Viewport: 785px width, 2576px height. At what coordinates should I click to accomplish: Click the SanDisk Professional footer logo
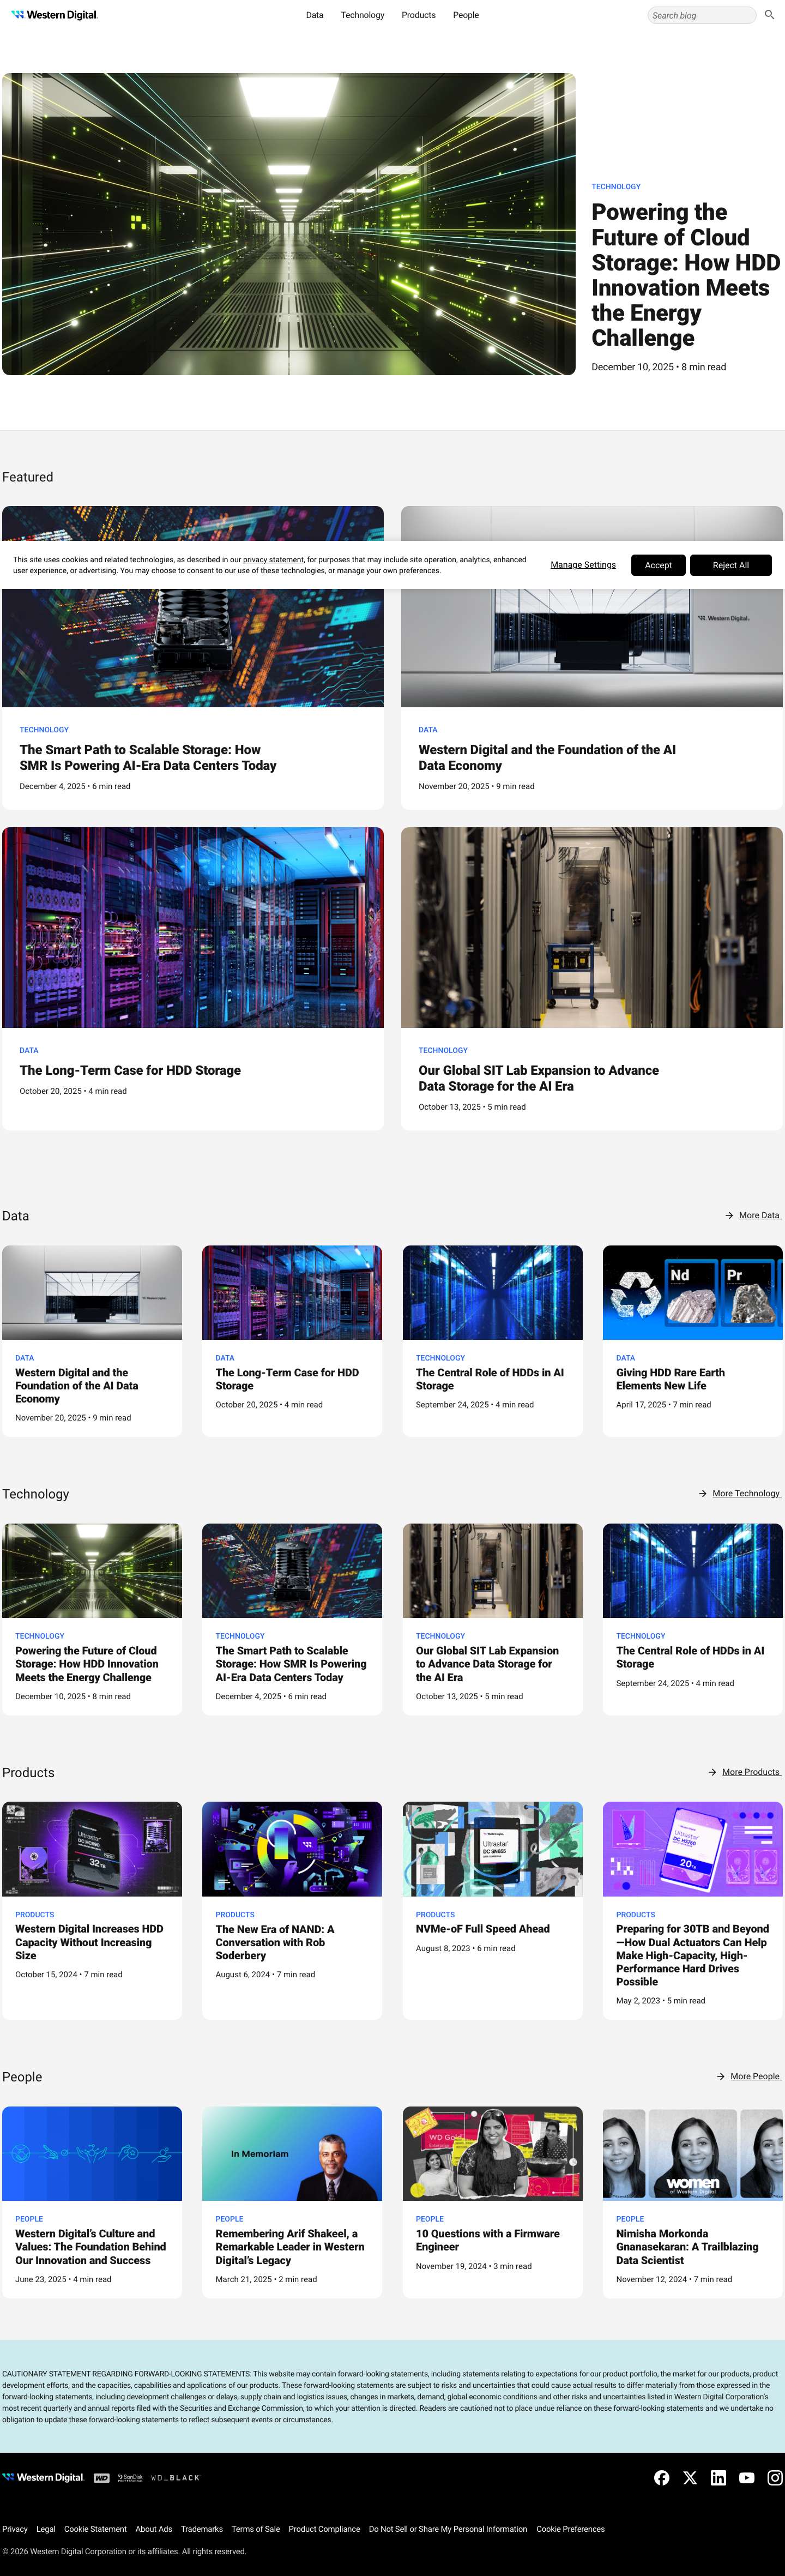coord(130,2477)
